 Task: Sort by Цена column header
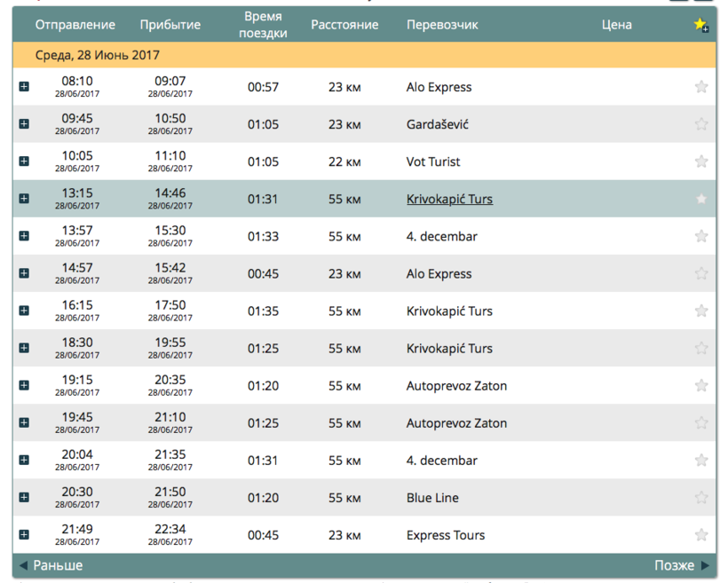click(x=616, y=25)
